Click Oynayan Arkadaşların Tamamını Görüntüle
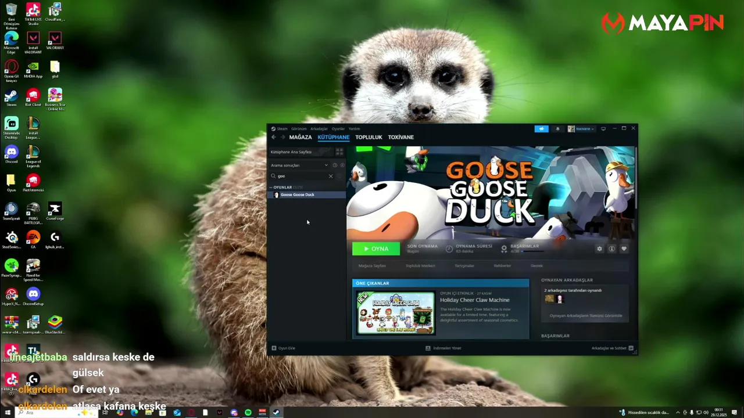This screenshot has width=744, height=418. 585,316
